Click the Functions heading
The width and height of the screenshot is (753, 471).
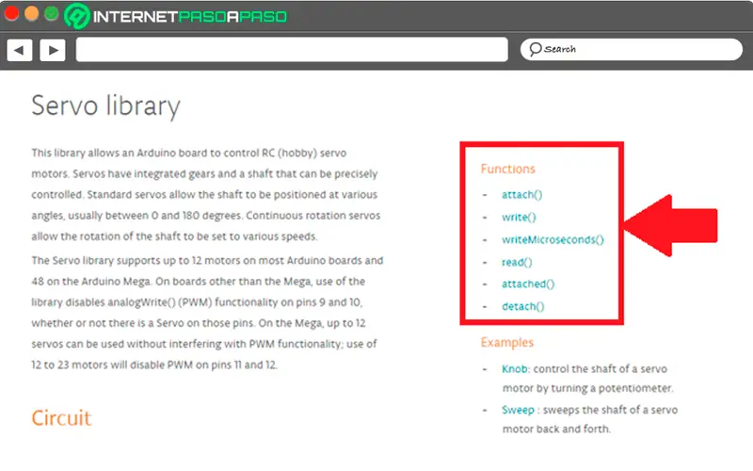pyautogui.click(x=507, y=169)
